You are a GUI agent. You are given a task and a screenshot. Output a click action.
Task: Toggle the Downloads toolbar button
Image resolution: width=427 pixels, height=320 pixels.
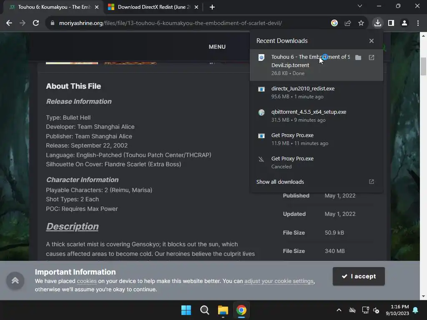pyautogui.click(x=378, y=23)
